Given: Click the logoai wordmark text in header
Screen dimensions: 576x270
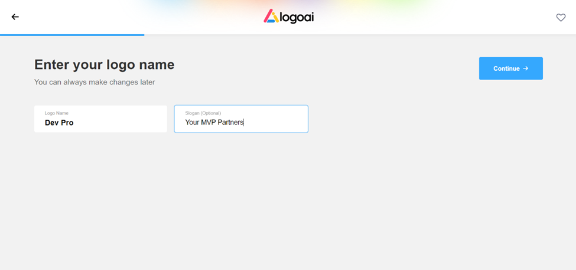Looking at the screenshot, I should pos(297,17).
